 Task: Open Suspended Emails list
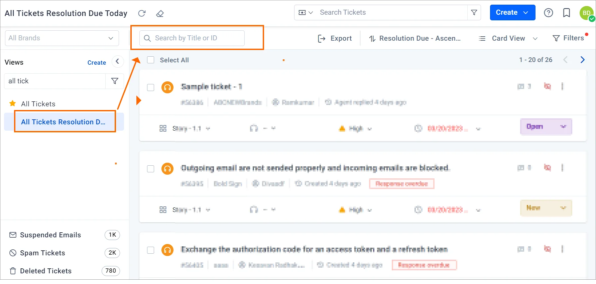[50, 235]
